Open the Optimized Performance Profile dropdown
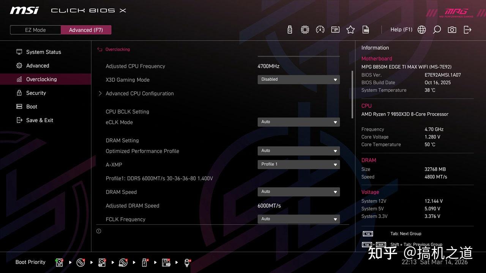 [x=298, y=151]
